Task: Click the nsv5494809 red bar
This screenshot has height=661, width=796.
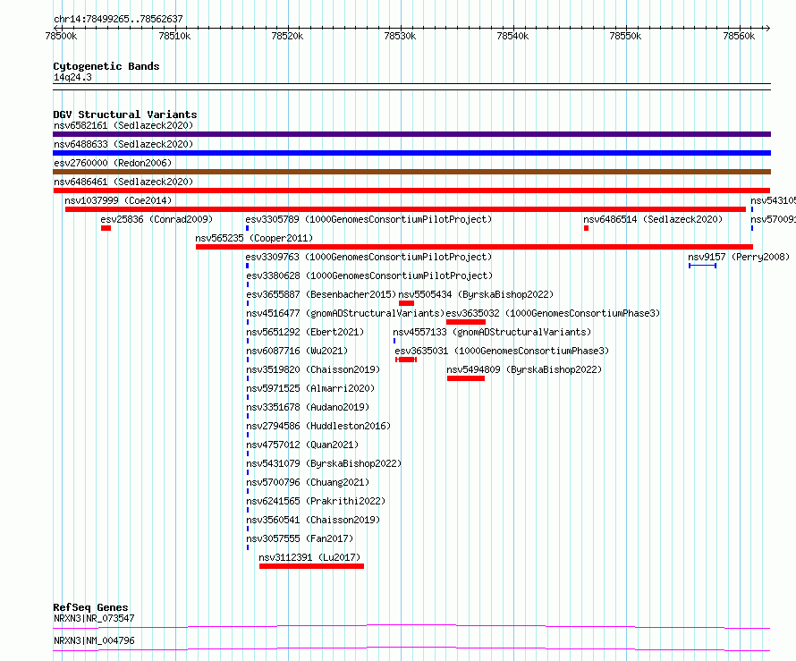Action: tap(466, 378)
